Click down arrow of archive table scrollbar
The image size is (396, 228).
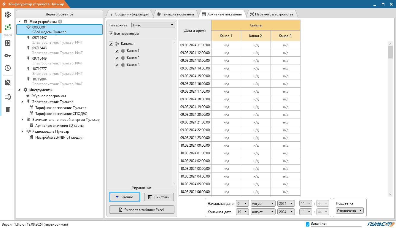click(390, 194)
